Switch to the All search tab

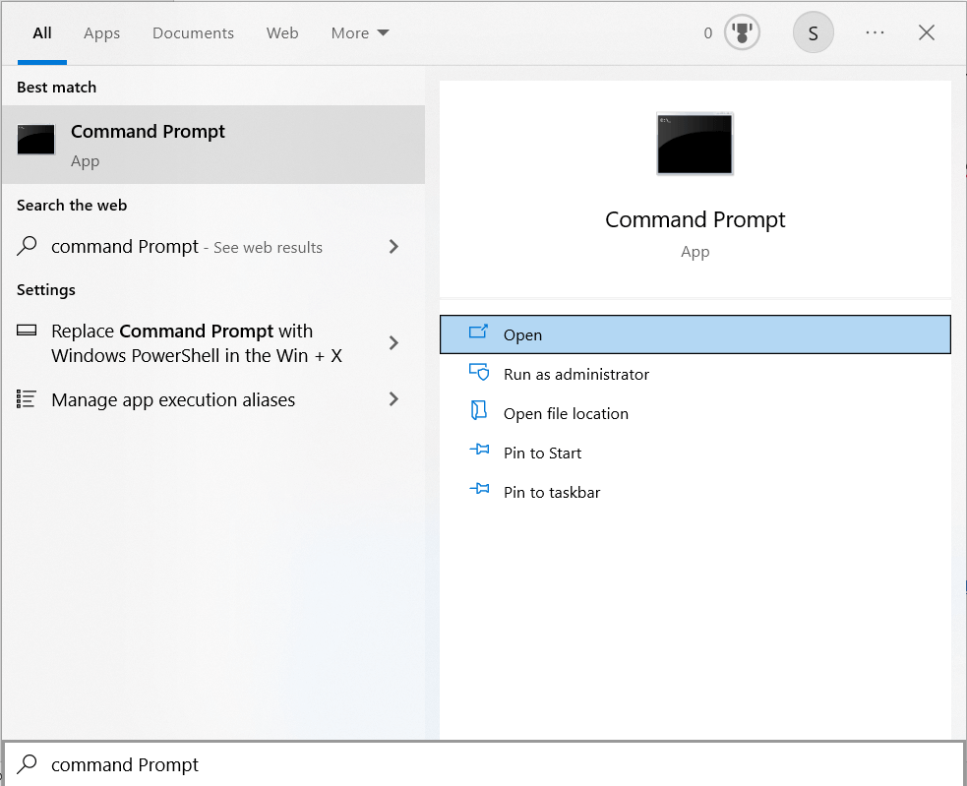tap(42, 32)
